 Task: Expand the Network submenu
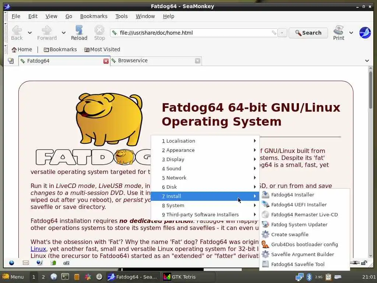tap(205, 178)
